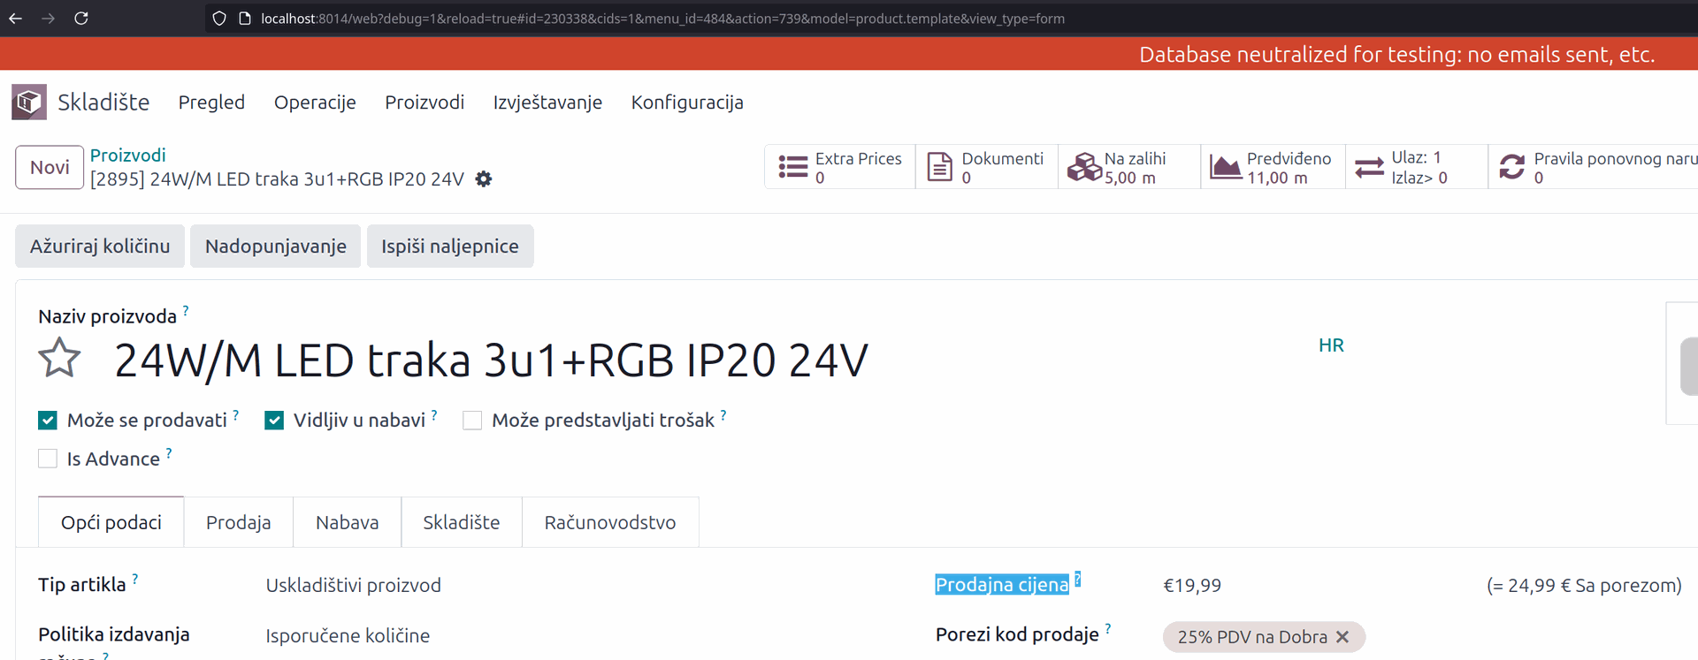
Task: Open Na zalihi stock boxes icon
Action: coord(1083,167)
